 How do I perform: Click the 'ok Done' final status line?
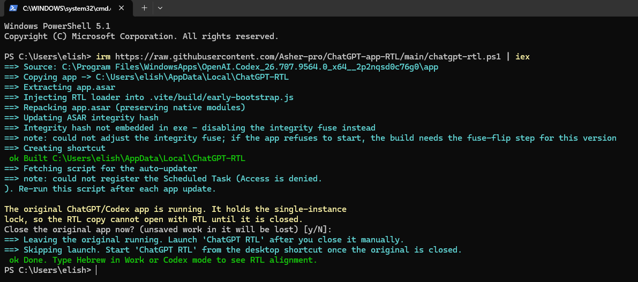(163, 260)
